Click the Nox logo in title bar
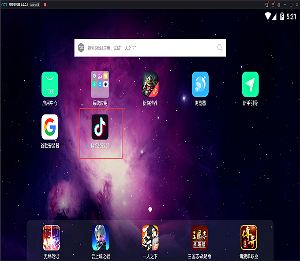 point(4,4)
